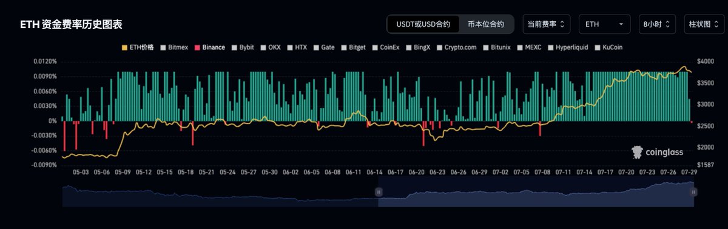Click the 0% left axis label
This screenshot has height=229, width=728.
(x=53, y=121)
